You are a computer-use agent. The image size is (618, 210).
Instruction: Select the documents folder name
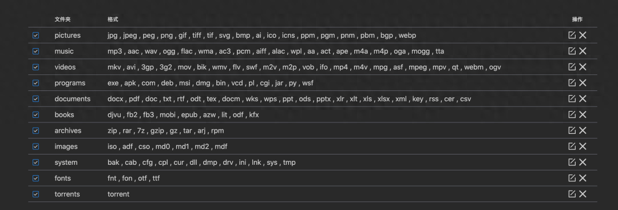(x=73, y=99)
